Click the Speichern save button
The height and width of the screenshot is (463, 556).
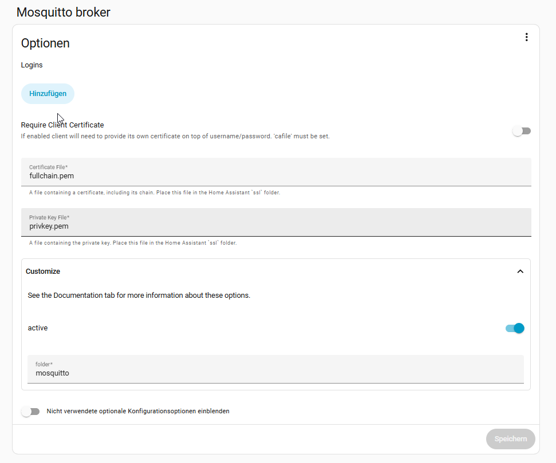coord(510,439)
